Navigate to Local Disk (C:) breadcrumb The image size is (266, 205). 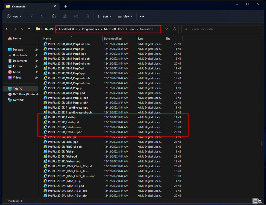point(68,29)
